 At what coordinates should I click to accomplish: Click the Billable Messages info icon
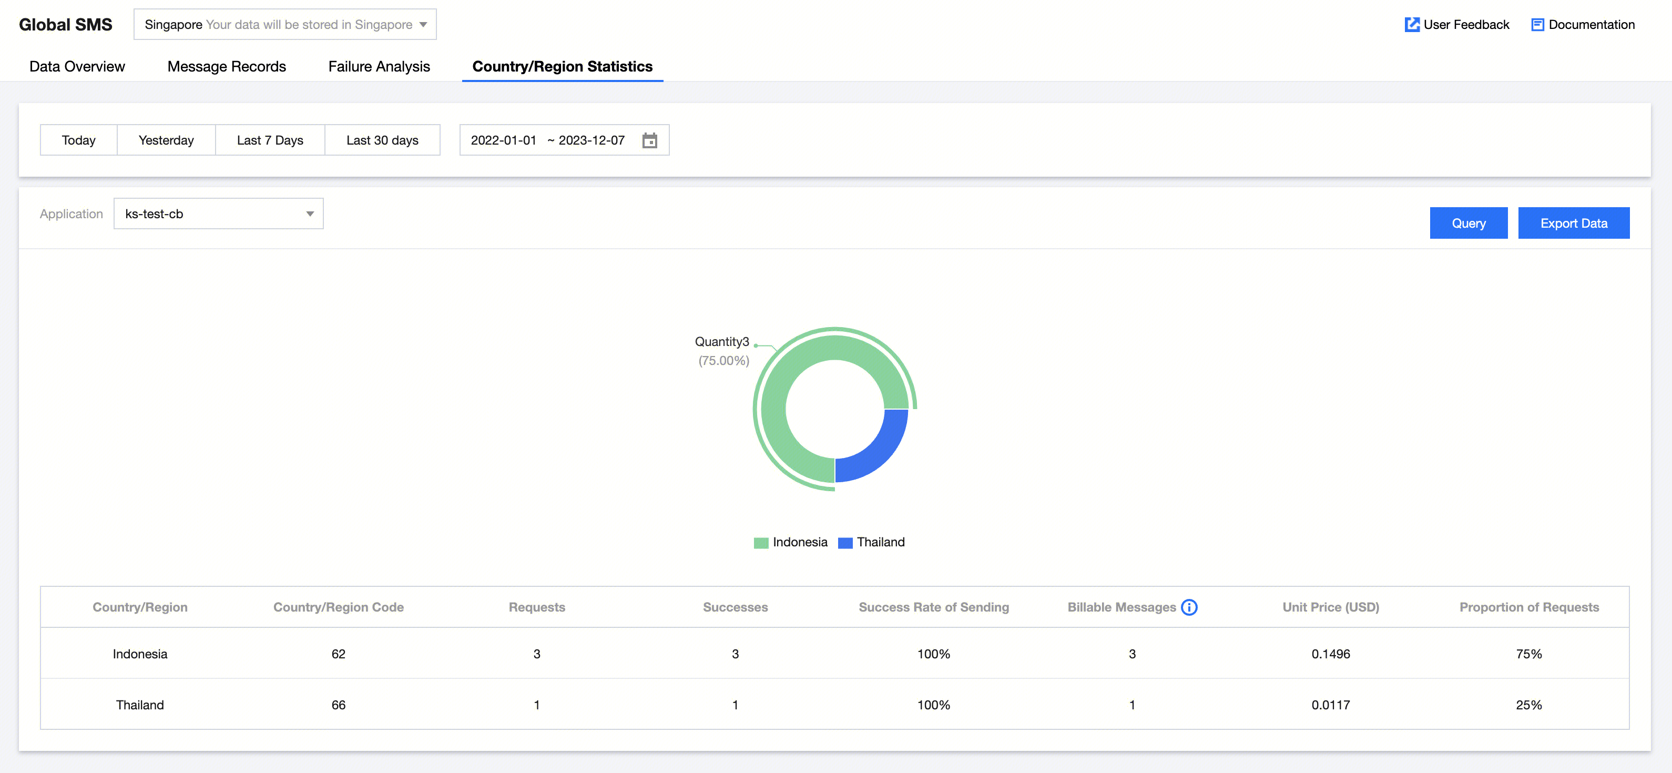[x=1188, y=607]
